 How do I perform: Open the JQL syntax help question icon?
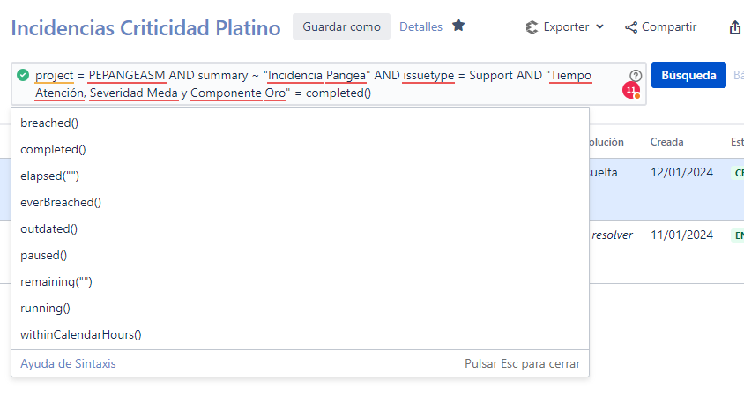636,75
